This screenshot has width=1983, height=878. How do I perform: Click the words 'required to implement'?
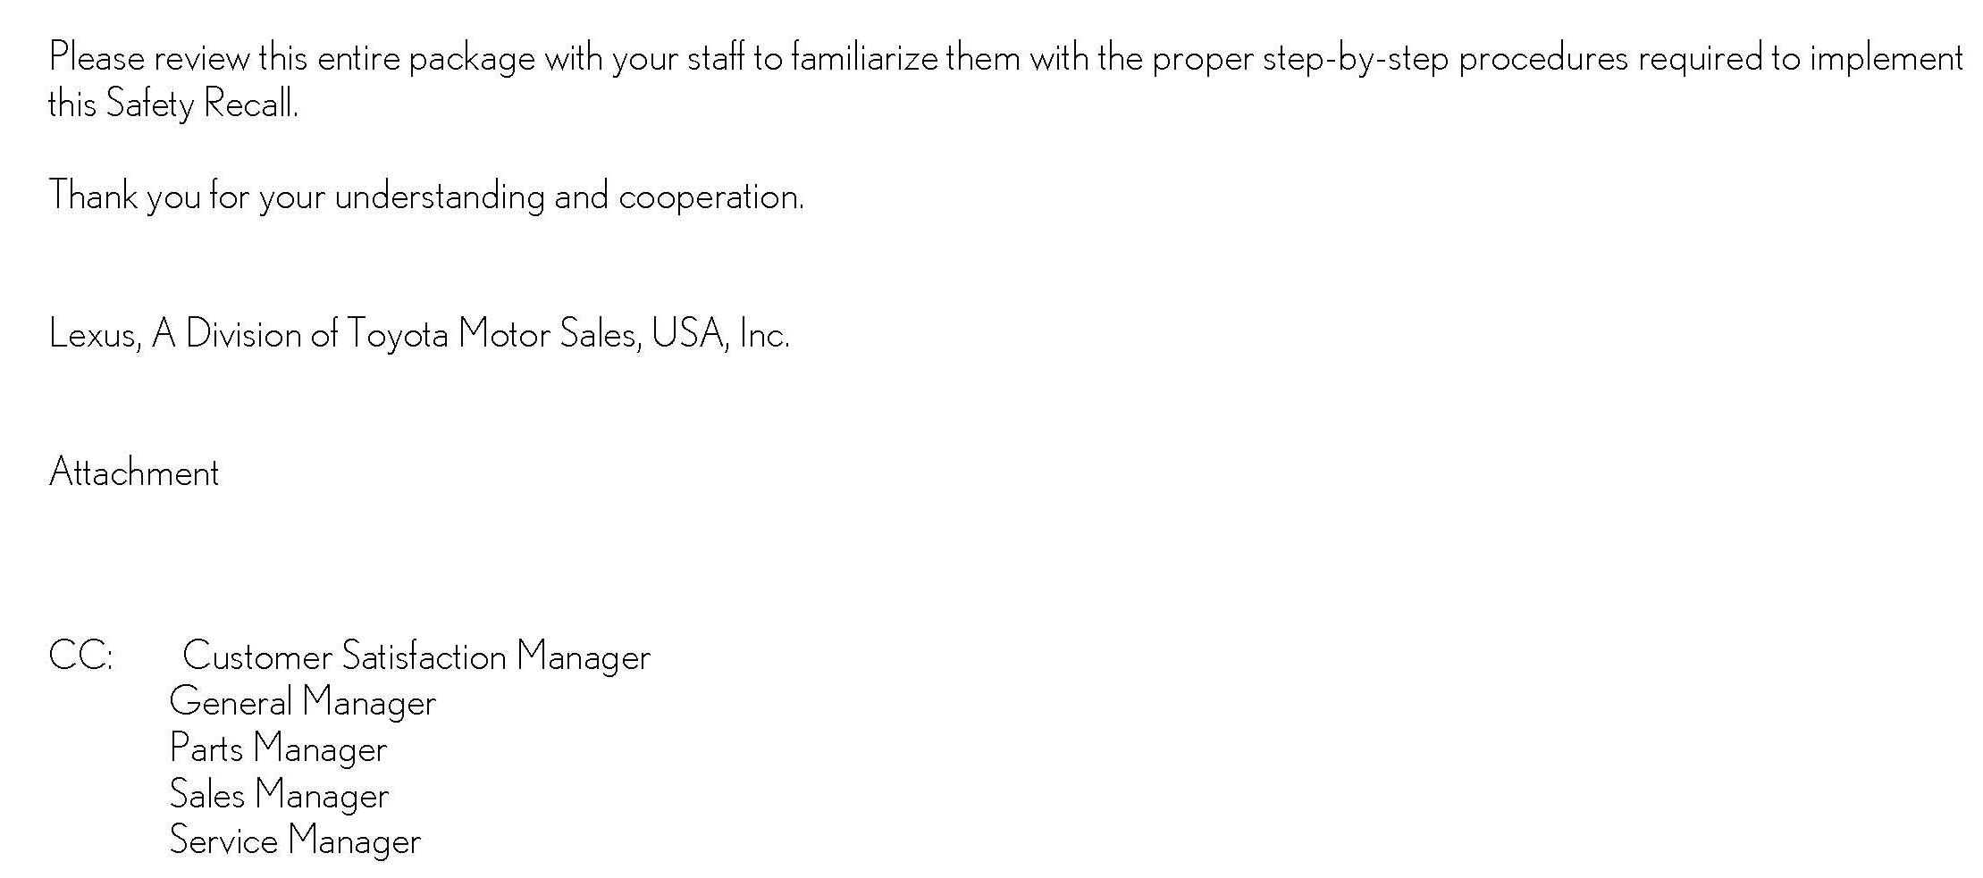point(1801,59)
